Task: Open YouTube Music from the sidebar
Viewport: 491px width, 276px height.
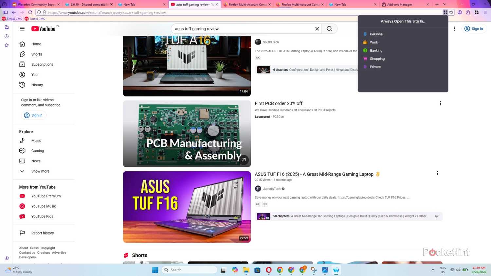Action: click(43, 206)
